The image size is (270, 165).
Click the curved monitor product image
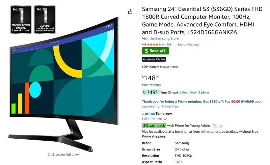pos(63,84)
